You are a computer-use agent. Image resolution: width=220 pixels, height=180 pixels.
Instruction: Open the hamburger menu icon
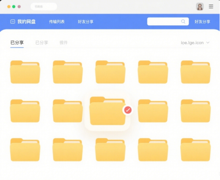211,6
